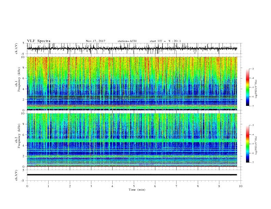Image resolution: width=271 pixels, height=209 pixels.
Task: Click the "ch.3(V)" axis label
Action: pyautogui.click(x=16, y=175)
